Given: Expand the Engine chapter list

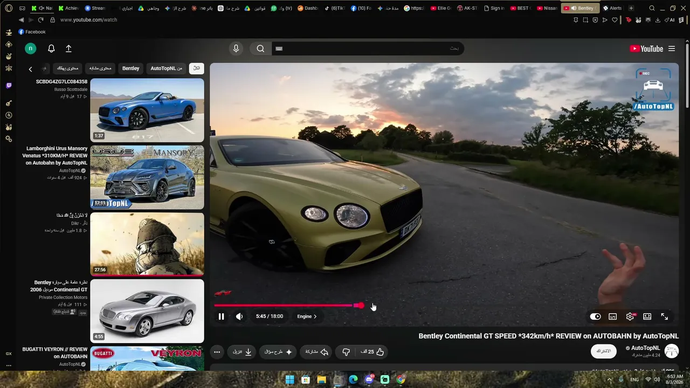Looking at the screenshot, I should 307,316.
